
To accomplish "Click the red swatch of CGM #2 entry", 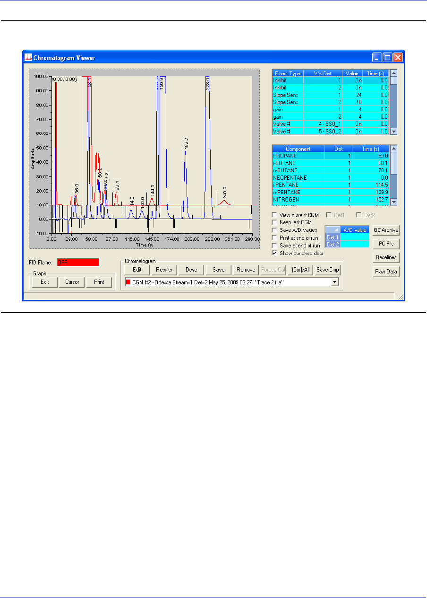I will [128, 282].
